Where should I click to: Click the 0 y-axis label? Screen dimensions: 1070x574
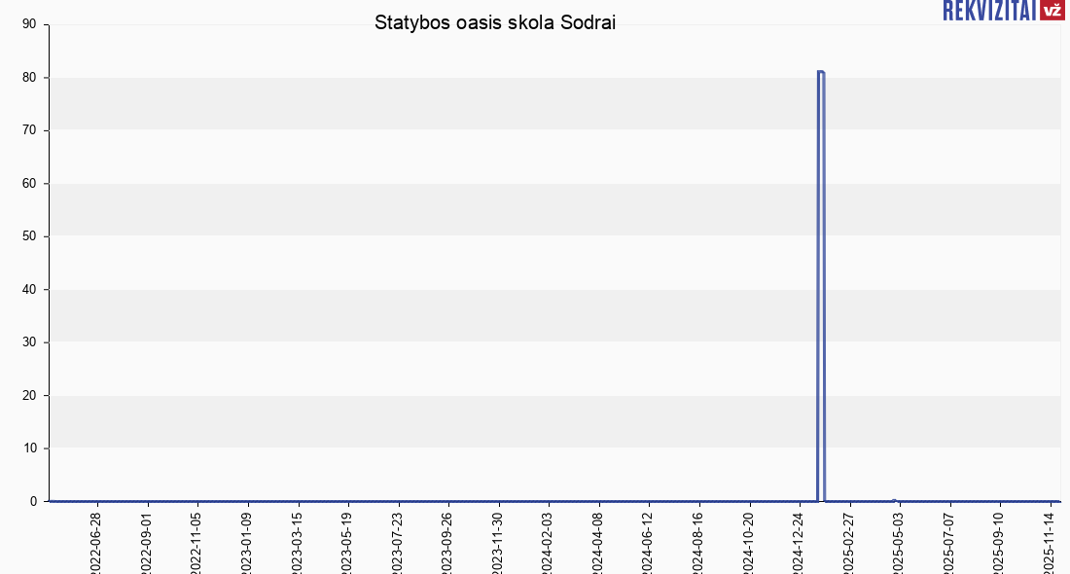tap(32, 501)
